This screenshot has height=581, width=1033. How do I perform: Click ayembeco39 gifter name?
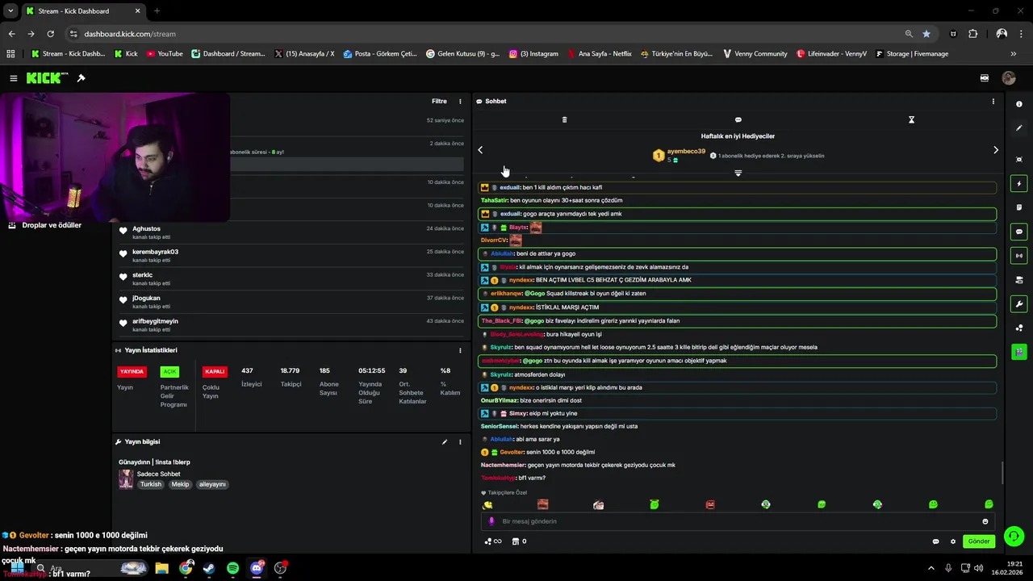pos(686,152)
